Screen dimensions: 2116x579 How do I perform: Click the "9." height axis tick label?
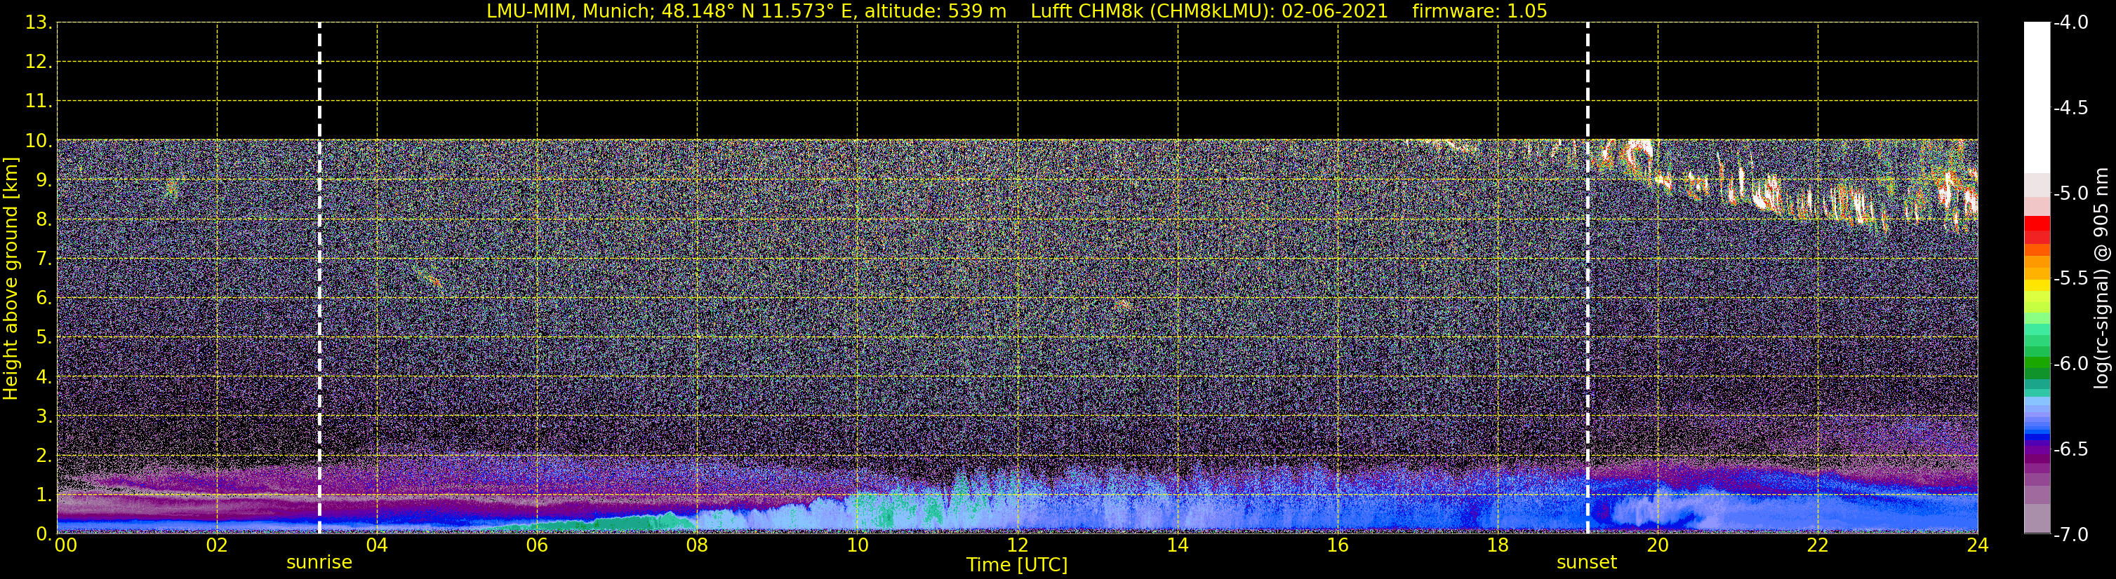pos(44,180)
